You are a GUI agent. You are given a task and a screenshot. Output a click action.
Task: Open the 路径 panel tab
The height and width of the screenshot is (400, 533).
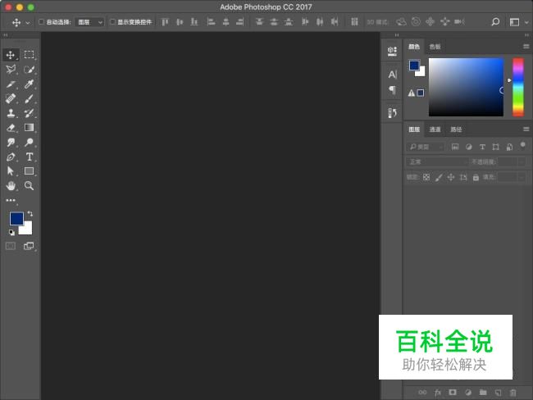click(456, 130)
